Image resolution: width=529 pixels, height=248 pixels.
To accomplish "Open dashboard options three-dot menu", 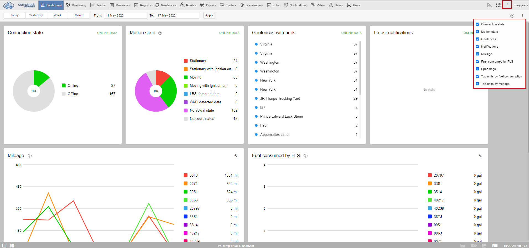I will click(522, 16).
